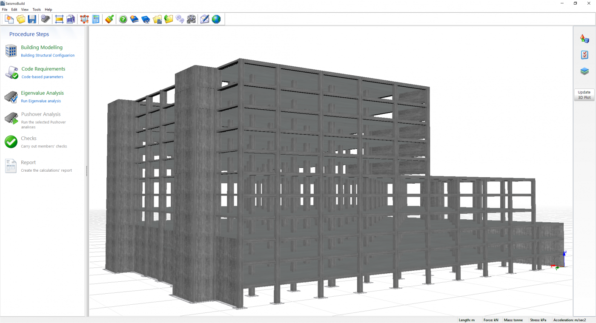The height and width of the screenshot is (323, 596).
Task: Click the globe icon in the toolbar
Action: coord(216,19)
